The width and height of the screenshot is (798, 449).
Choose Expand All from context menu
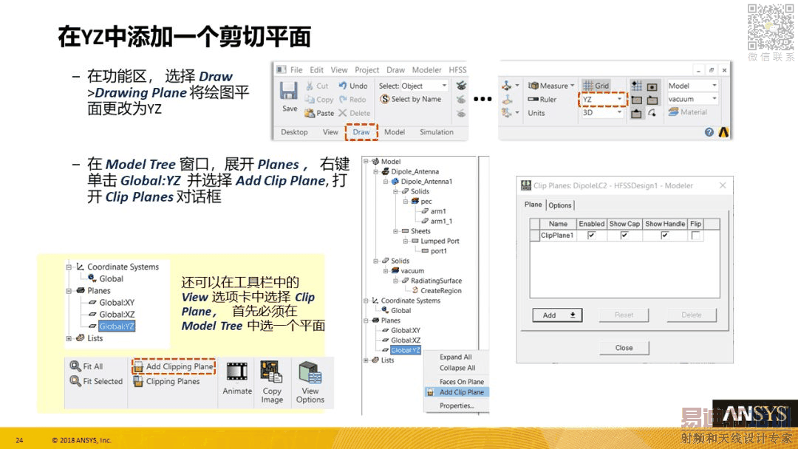(455, 357)
